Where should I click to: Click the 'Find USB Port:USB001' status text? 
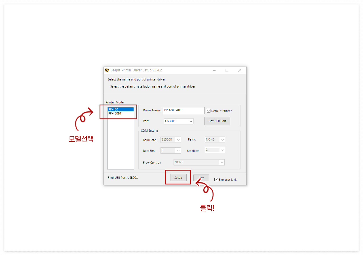(x=123, y=178)
